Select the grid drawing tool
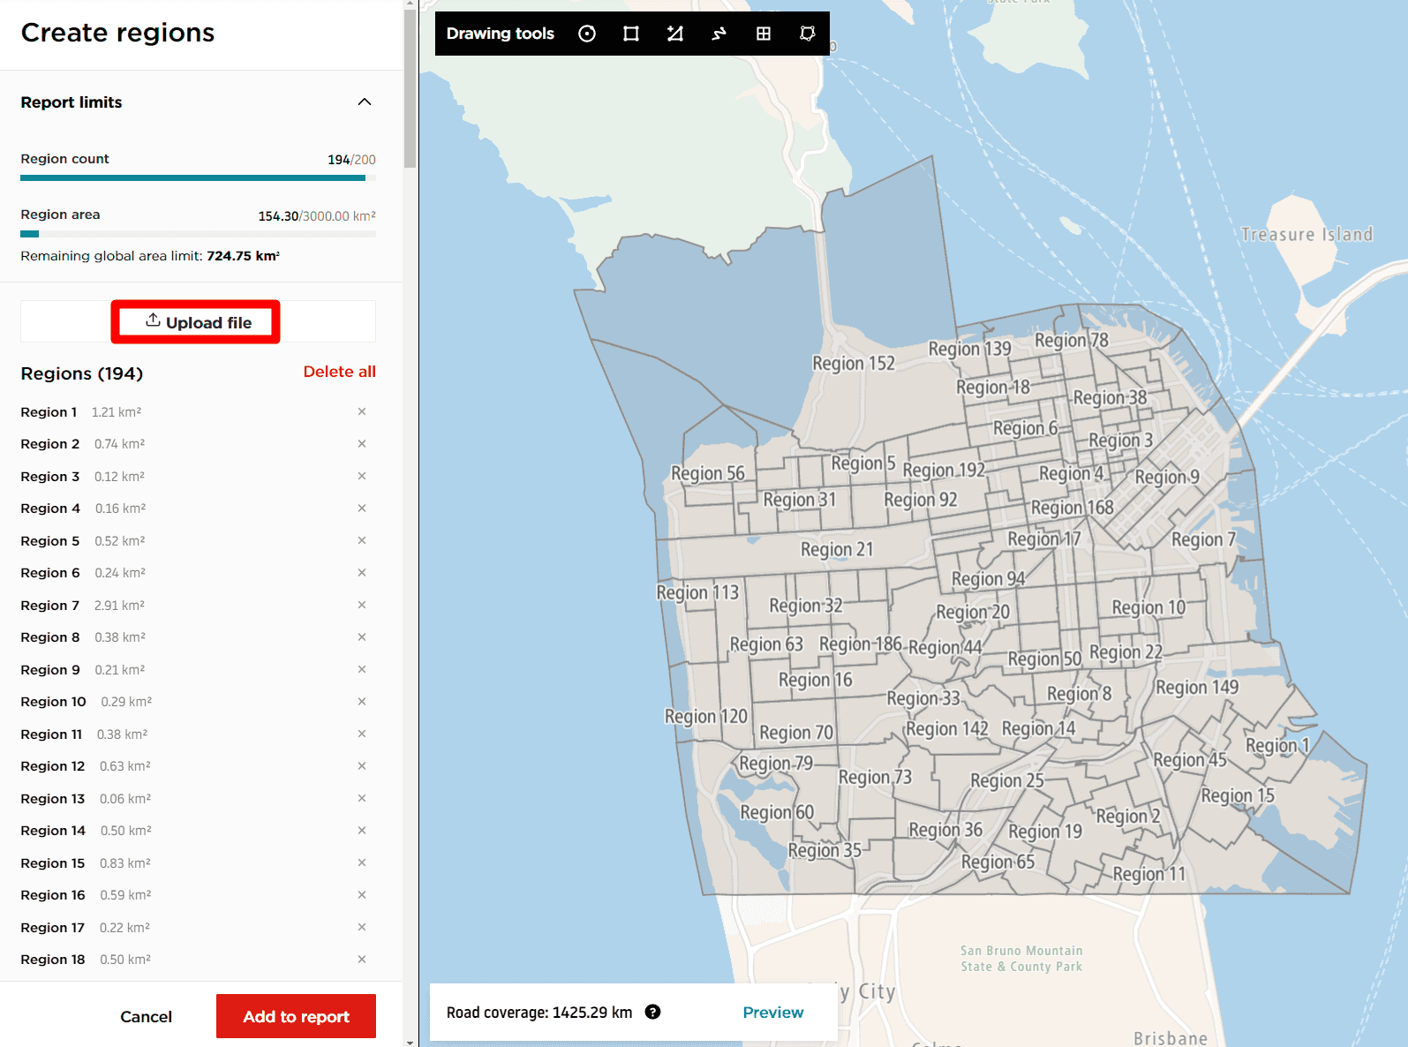Viewport: 1408px width, 1047px height. point(764,34)
